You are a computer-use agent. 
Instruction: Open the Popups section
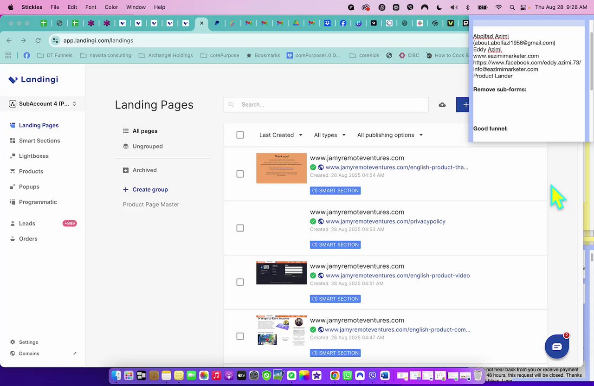(29, 187)
